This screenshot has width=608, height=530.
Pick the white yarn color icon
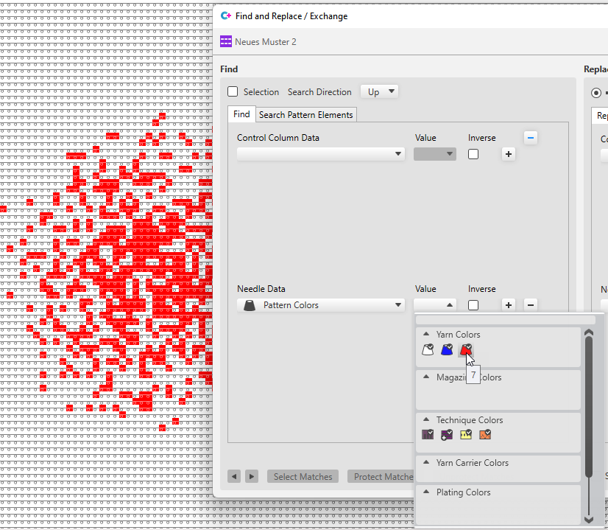428,350
